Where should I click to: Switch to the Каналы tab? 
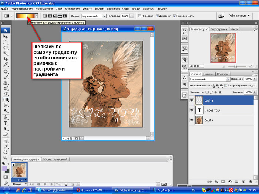(208, 74)
